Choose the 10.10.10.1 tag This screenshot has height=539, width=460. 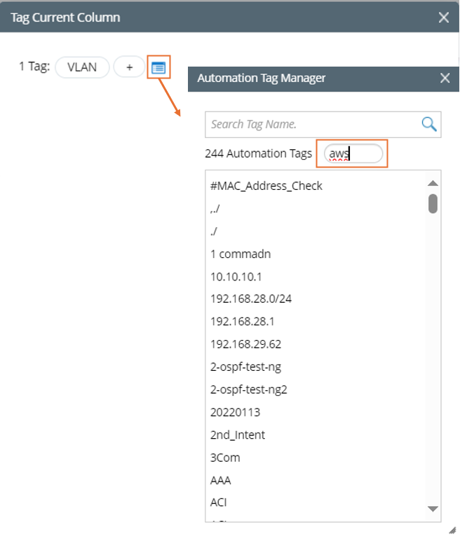point(236,276)
